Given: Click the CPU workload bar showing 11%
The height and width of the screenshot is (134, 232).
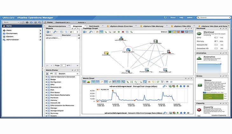Looking at the screenshot, I should tap(216, 38).
